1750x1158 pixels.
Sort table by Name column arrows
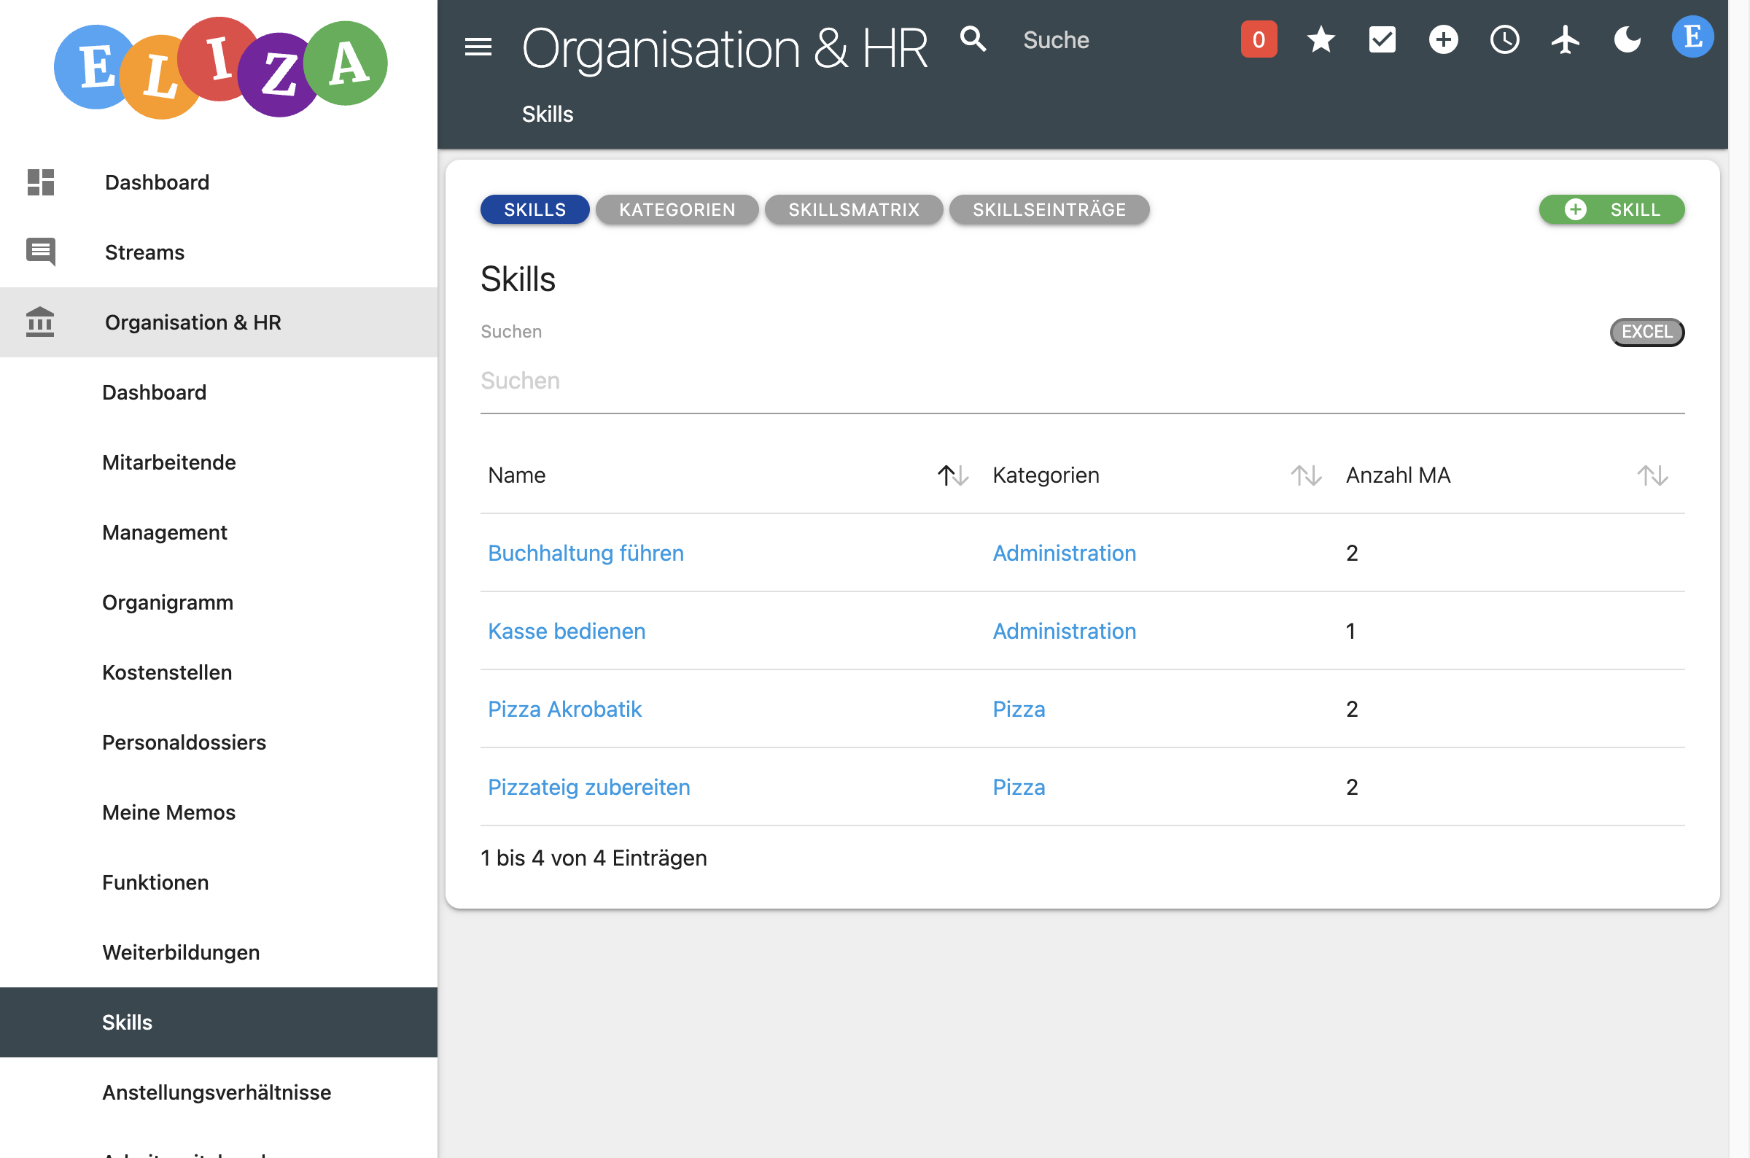952,475
